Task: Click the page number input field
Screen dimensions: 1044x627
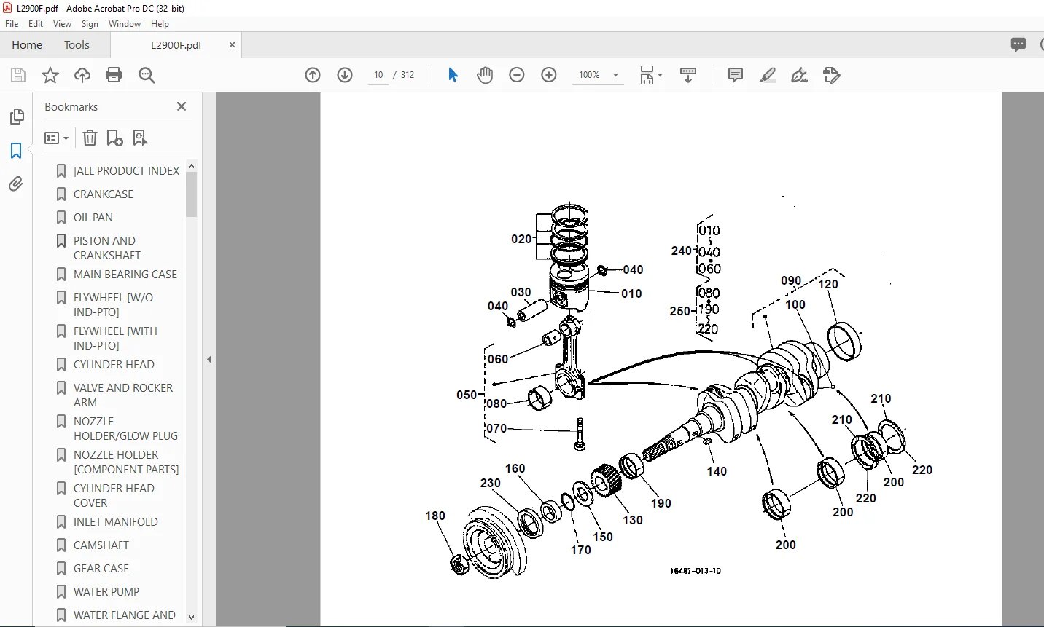Action: [x=378, y=75]
